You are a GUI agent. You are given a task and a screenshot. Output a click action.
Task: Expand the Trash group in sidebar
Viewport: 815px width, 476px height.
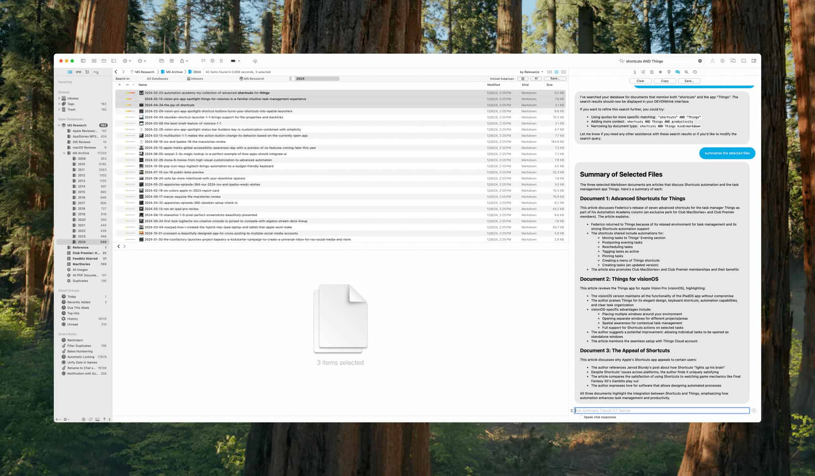click(x=59, y=109)
